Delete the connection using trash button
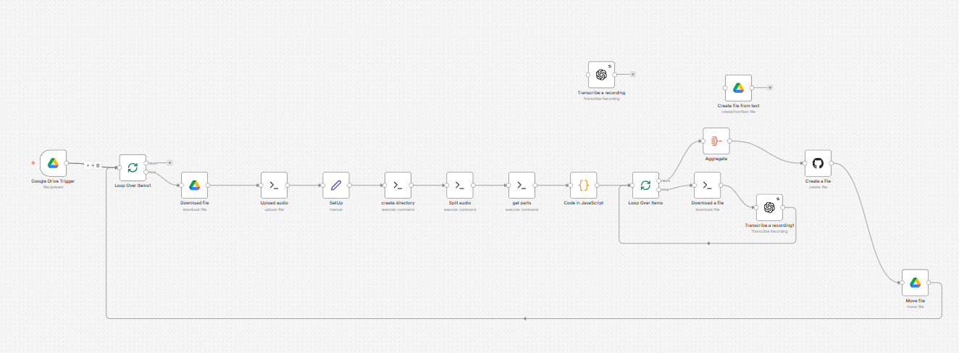Screen dimensions: 959x353 (x=98, y=165)
